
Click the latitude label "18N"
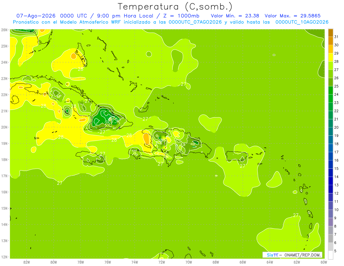tap(4, 160)
